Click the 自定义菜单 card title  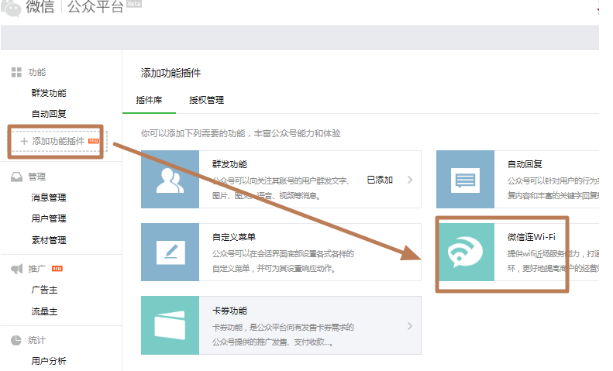(x=234, y=237)
